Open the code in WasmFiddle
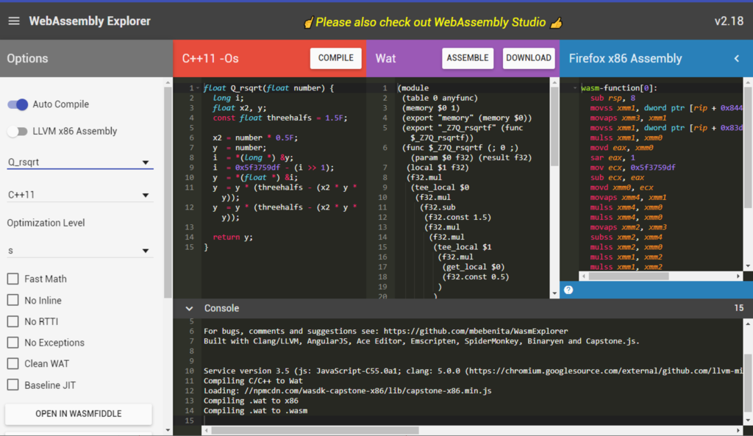Viewport: 753px width, 436px height. [x=78, y=414]
